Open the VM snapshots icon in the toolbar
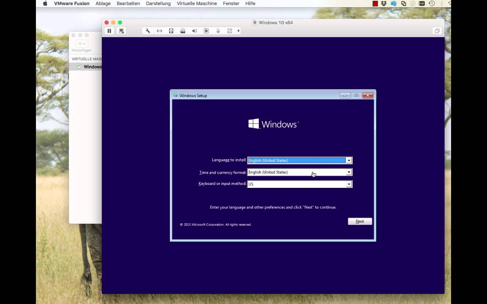 coord(121,31)
